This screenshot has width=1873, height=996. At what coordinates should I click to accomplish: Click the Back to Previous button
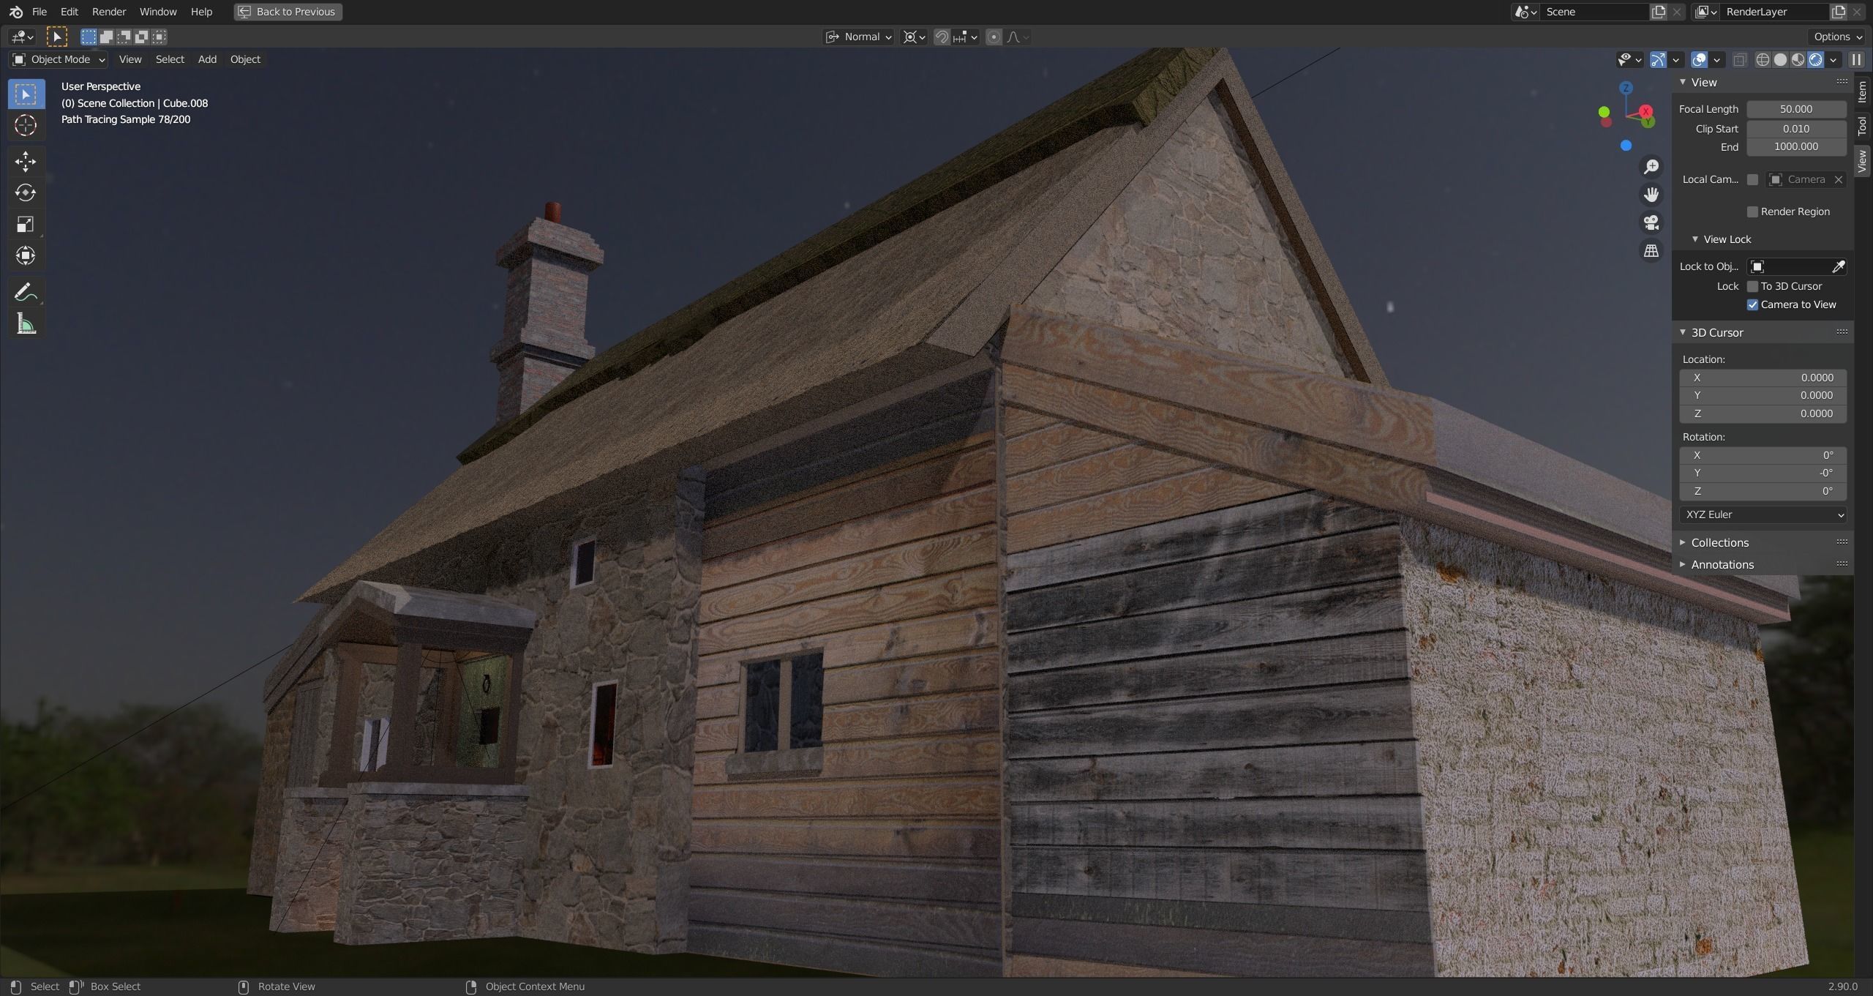click(x=288, y=12)
